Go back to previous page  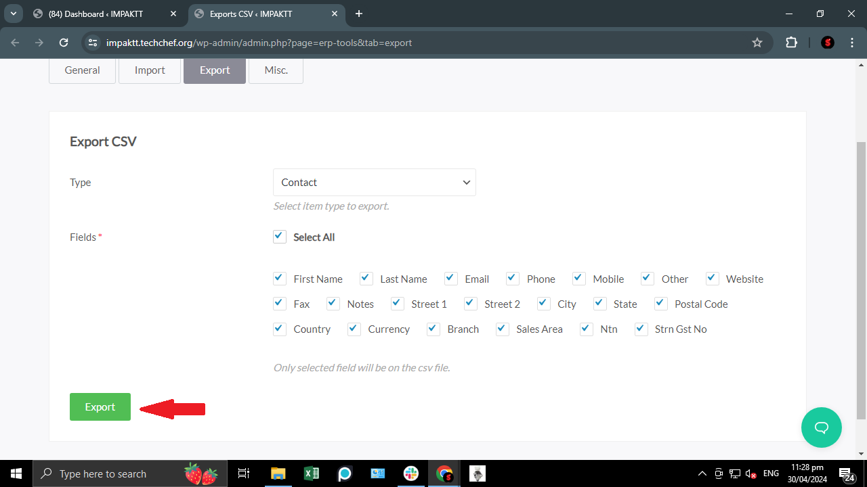(x=16, y=43)
